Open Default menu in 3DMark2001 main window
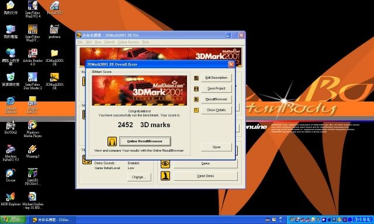This screenshot has height=224, width=374. click(109, 42)
